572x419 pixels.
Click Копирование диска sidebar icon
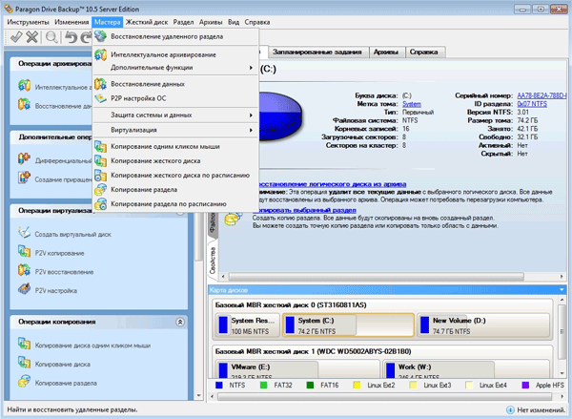(x=24, y=363)
